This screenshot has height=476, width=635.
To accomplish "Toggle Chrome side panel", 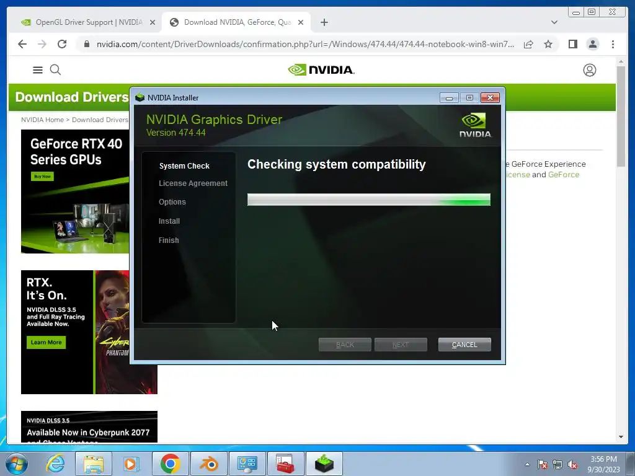I will 572,44.
